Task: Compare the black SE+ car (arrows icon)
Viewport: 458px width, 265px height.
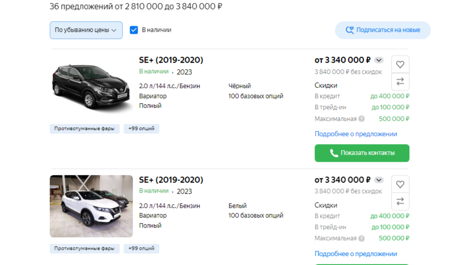Action: [x=400, y=81]
